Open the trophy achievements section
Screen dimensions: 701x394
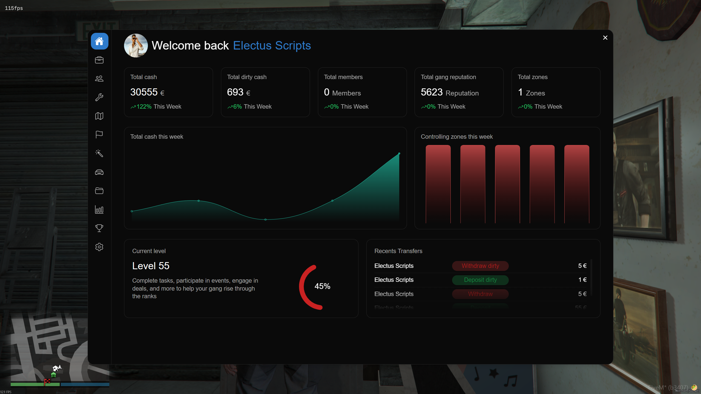99,228
